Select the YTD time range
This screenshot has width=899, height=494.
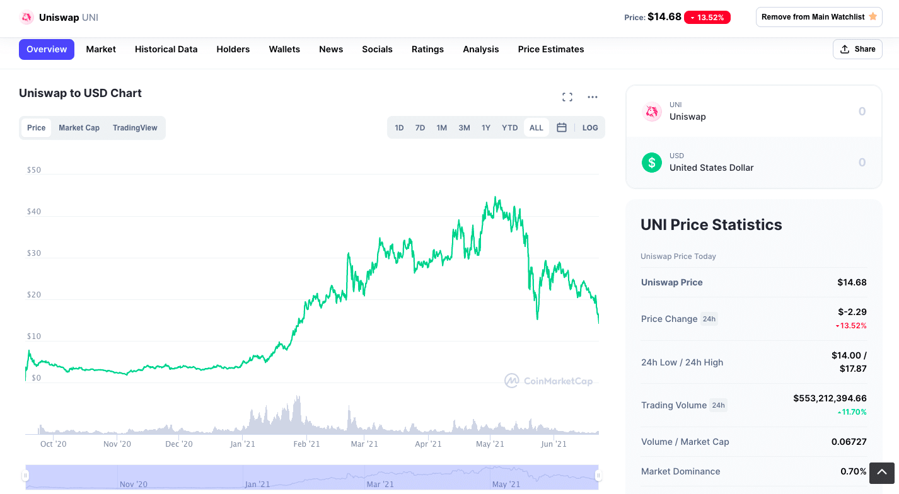(x=510, y=128)
